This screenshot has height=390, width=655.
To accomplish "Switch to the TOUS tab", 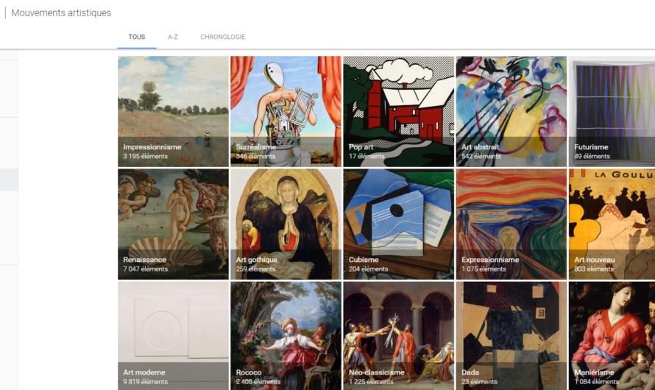I will (x=137, y=37).
